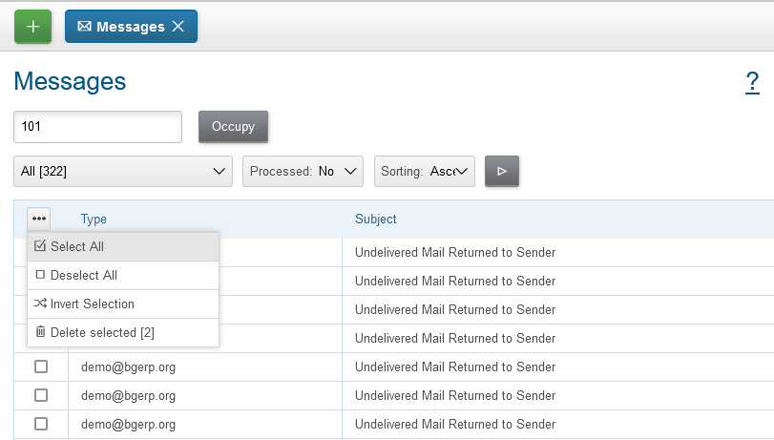This screenshot has width=774, height=440.
Task: Click the play arrow refresh button
Action: pos(501,171)
